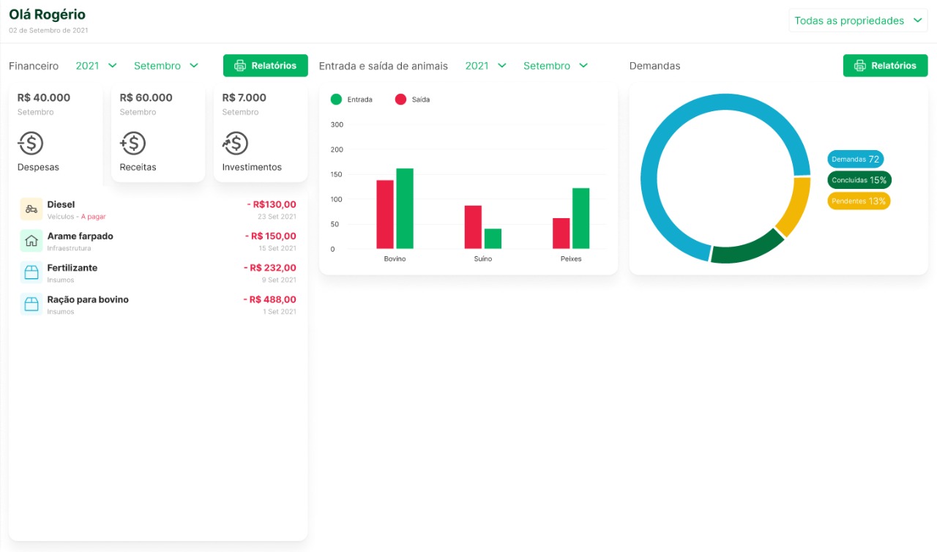Select the Investimentos R$ 7.000 card
937x552 pixels.
coord(261,133)
